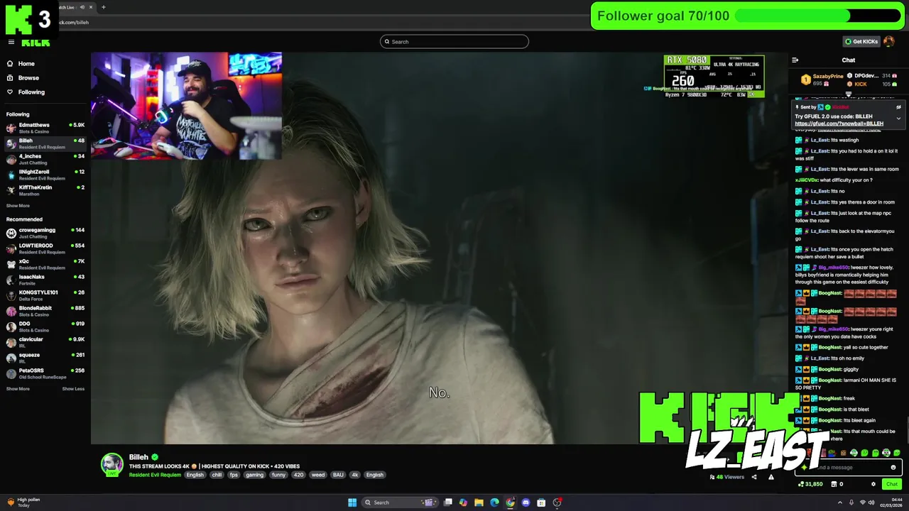
Task: Click the fps stream tag
Action: pos(234,475)
